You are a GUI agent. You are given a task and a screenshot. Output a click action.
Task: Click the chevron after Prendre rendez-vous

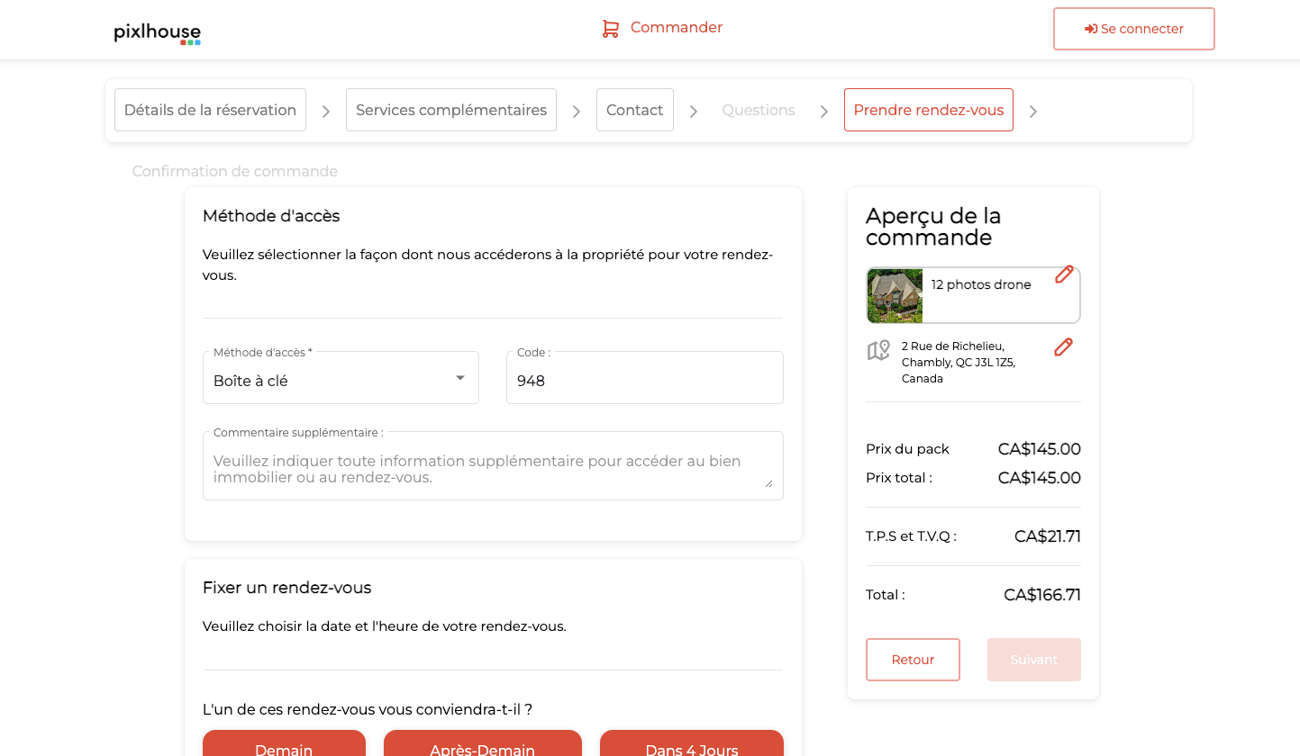tap(1033, 112)
